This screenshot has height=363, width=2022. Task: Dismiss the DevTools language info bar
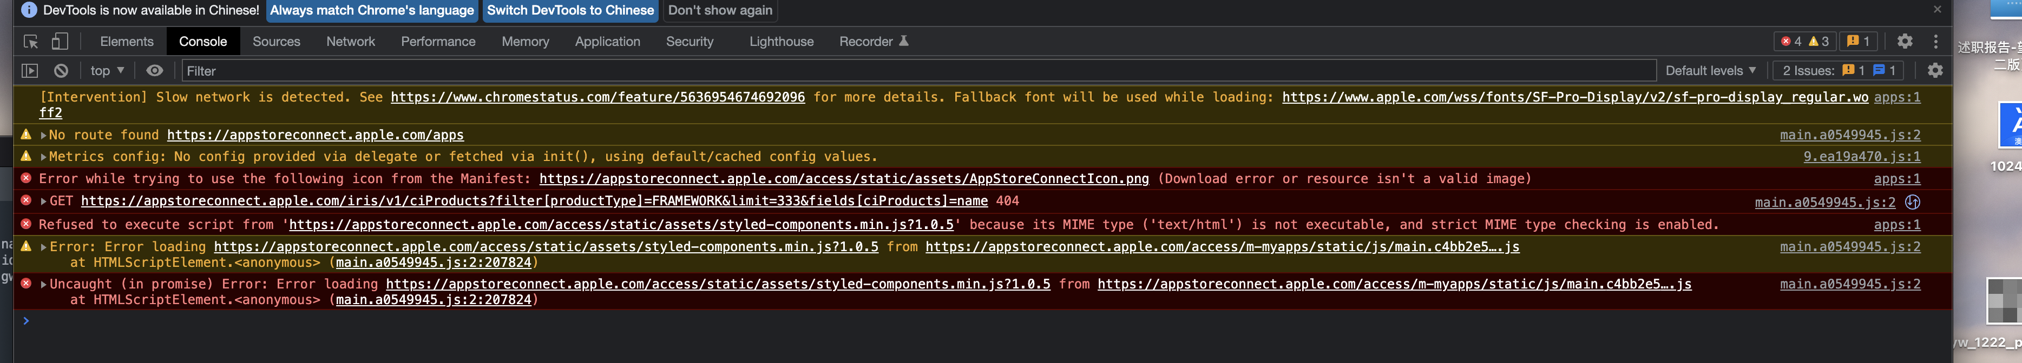point(1937,9)
